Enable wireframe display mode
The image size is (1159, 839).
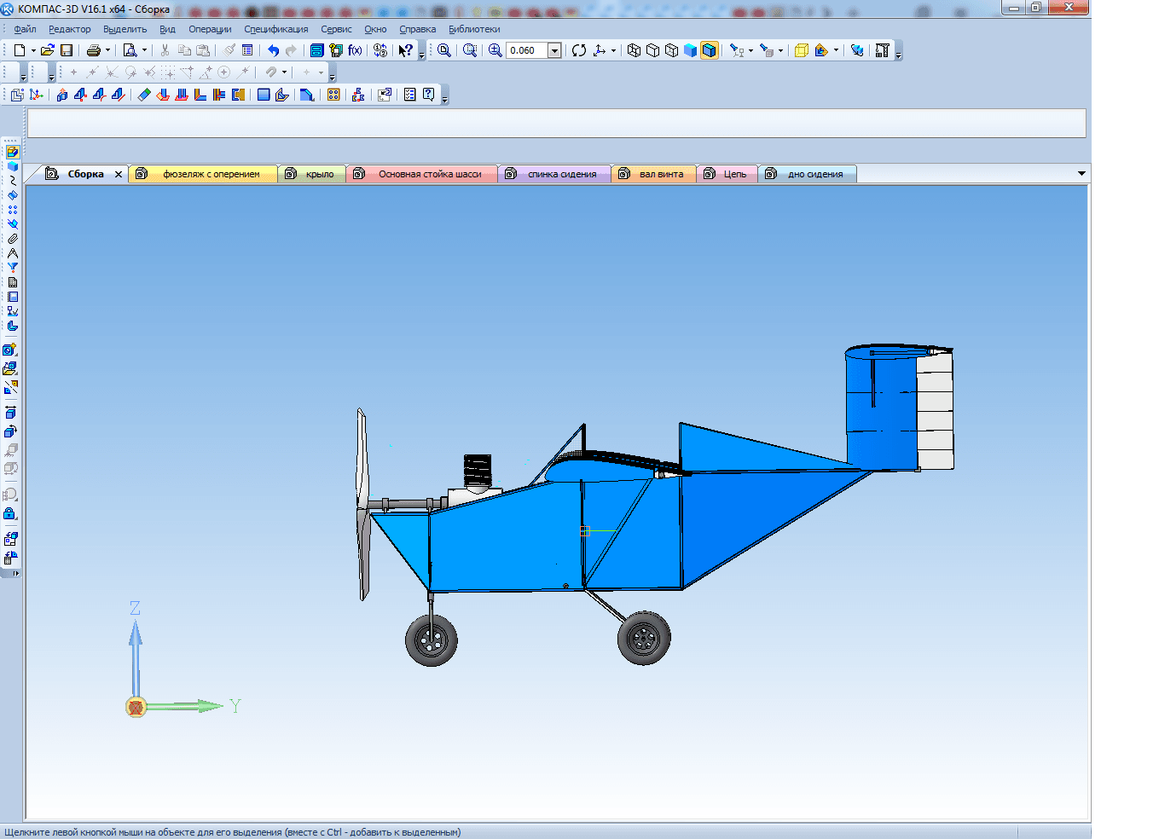pyautogui.click(x=634, y=50)
